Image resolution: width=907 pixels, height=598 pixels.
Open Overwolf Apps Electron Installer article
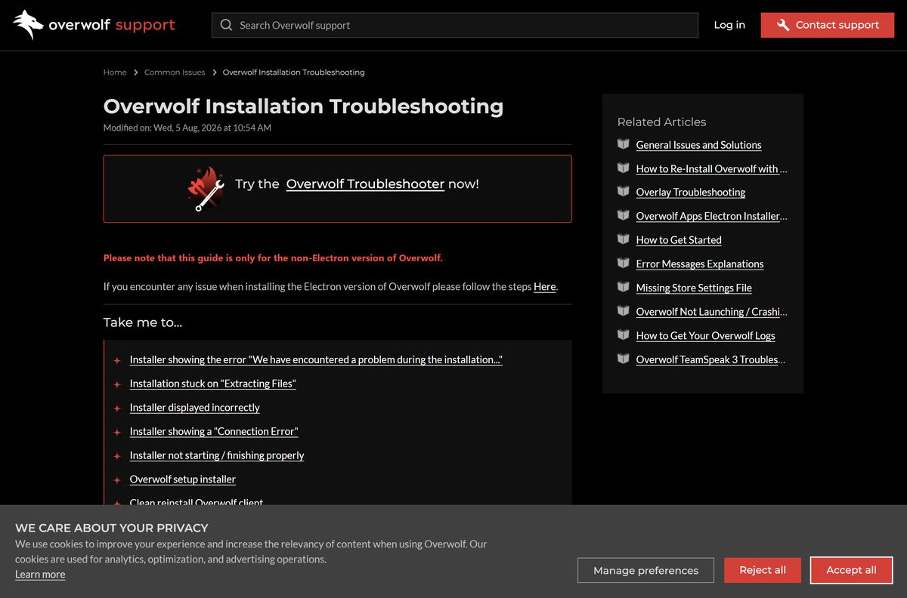(711, 216)
